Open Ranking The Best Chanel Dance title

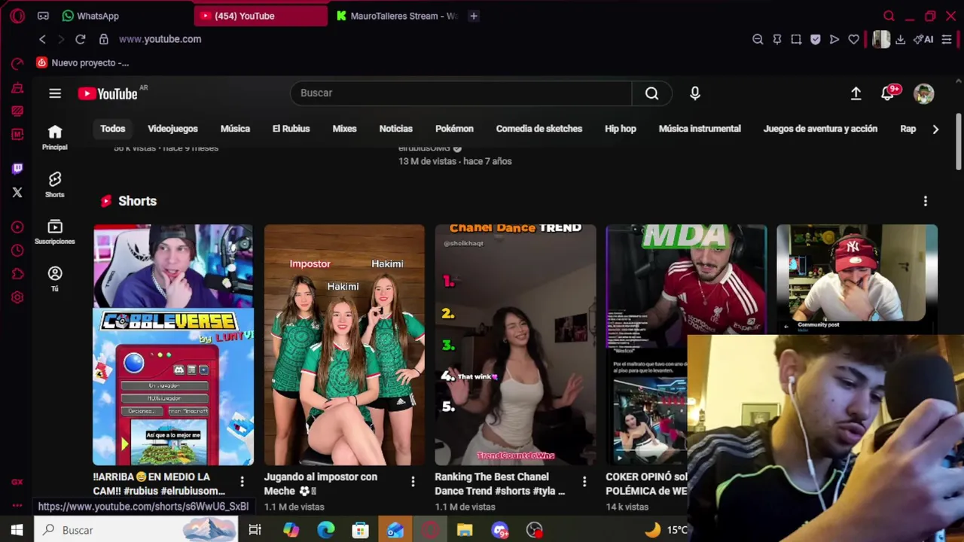pyautogui.click(x=500, y=483)
